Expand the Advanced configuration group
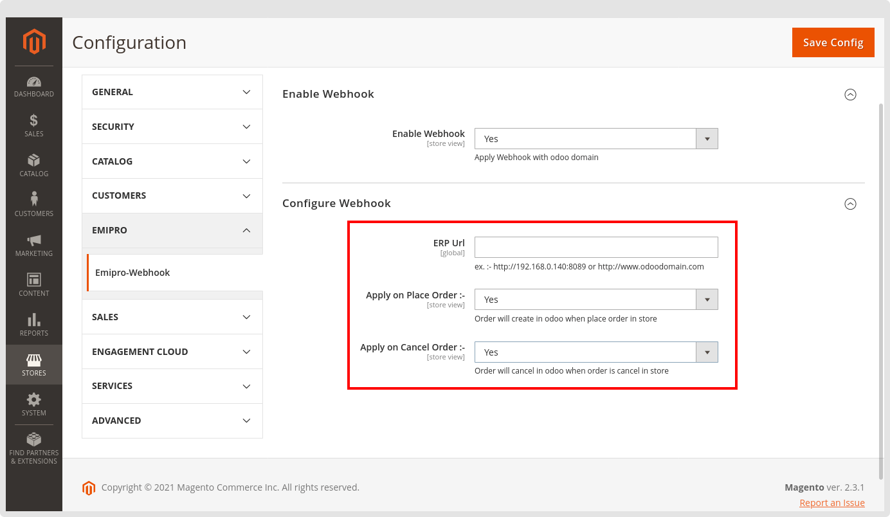 172,421
